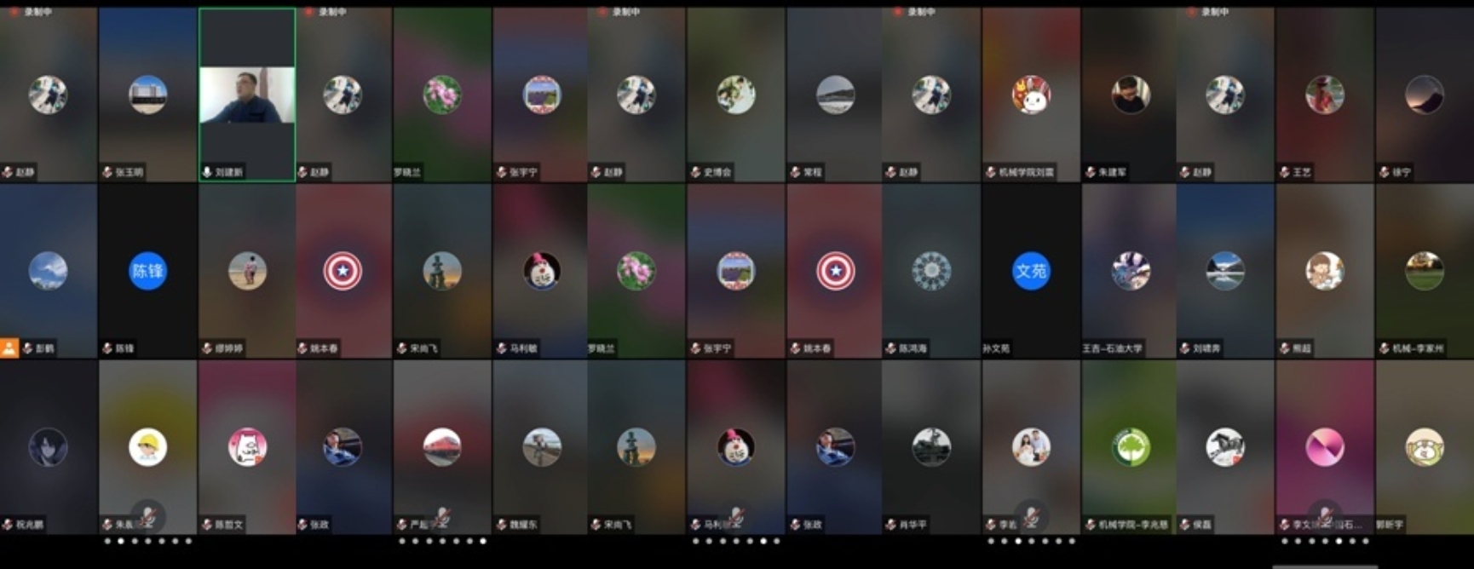The image size is (1474, 569).
Task: Click the rabbit cartoon avatar in top row
Action: coord(1030,95)
